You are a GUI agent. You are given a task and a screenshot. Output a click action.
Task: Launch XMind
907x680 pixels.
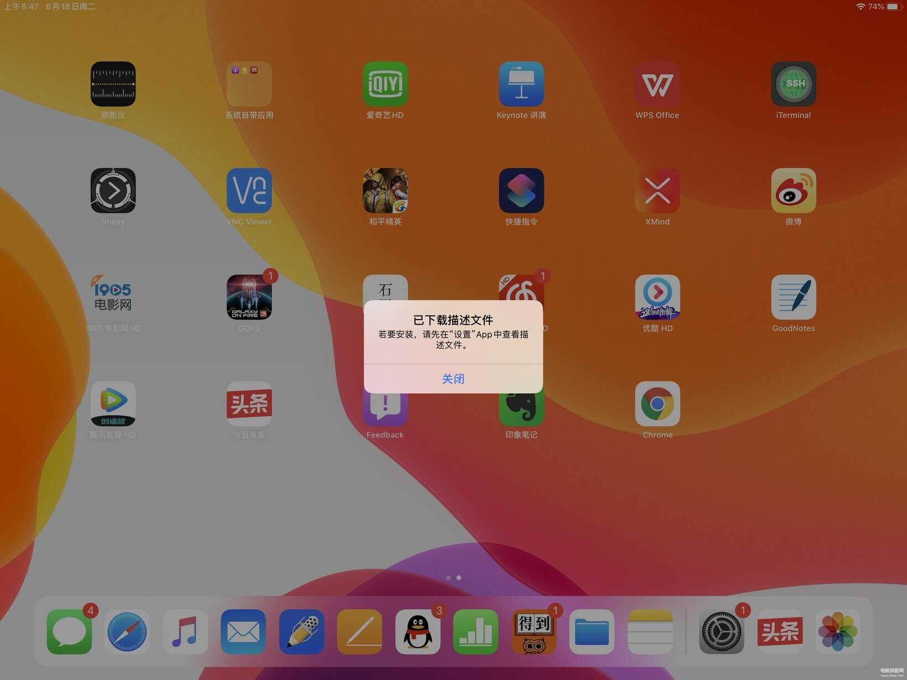pos(657,190)
